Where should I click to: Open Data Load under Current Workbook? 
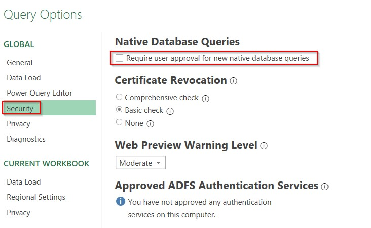pyautogui.click(x=24, y=182)
